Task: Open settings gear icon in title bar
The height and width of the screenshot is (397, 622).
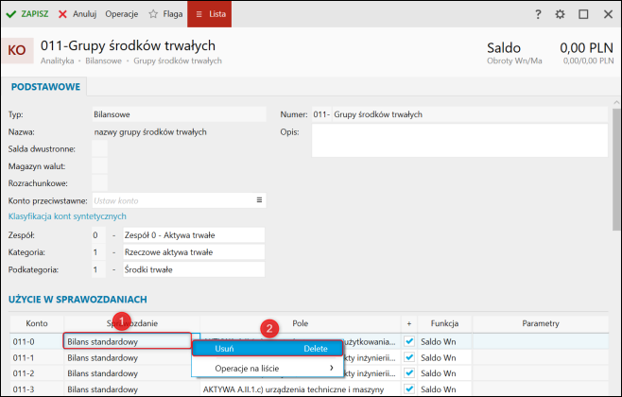Action: pyautogui.click(x=560, y=15)
